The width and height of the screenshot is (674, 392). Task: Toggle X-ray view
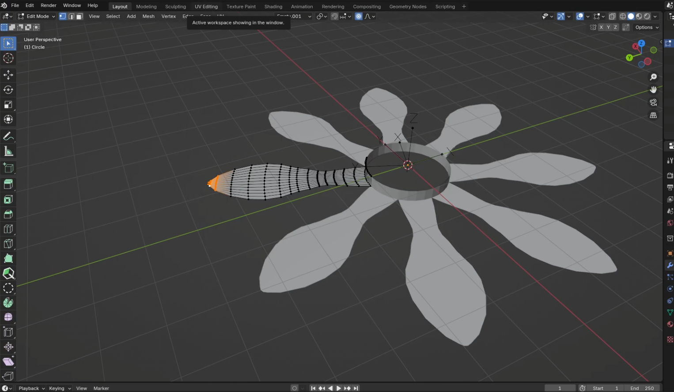tap(612, 16)
